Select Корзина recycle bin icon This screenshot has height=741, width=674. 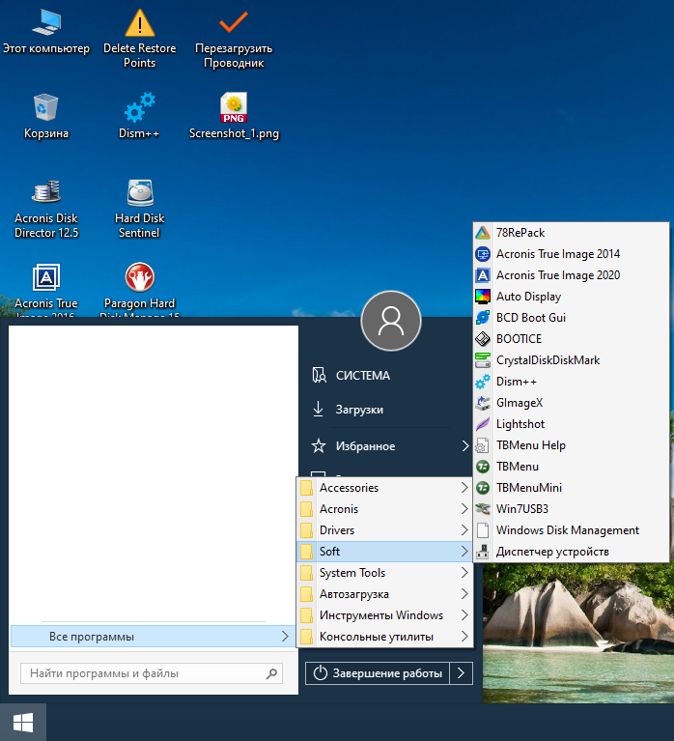pos(45,107)
